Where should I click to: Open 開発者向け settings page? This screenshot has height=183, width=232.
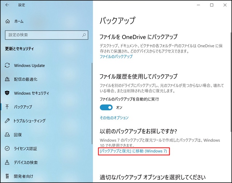(x=24, y=176)
